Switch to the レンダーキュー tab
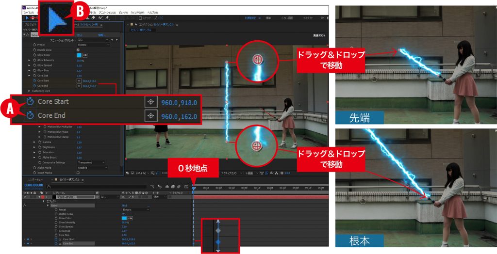 pos(35,179)
